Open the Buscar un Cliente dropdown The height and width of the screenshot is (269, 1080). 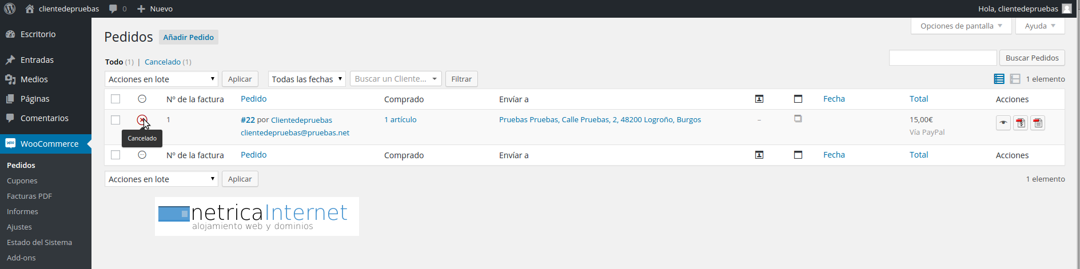[396, 79]
